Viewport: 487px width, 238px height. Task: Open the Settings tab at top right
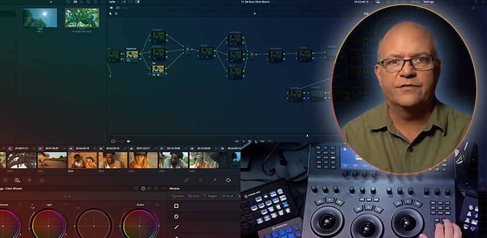click(x=429, y=2)
